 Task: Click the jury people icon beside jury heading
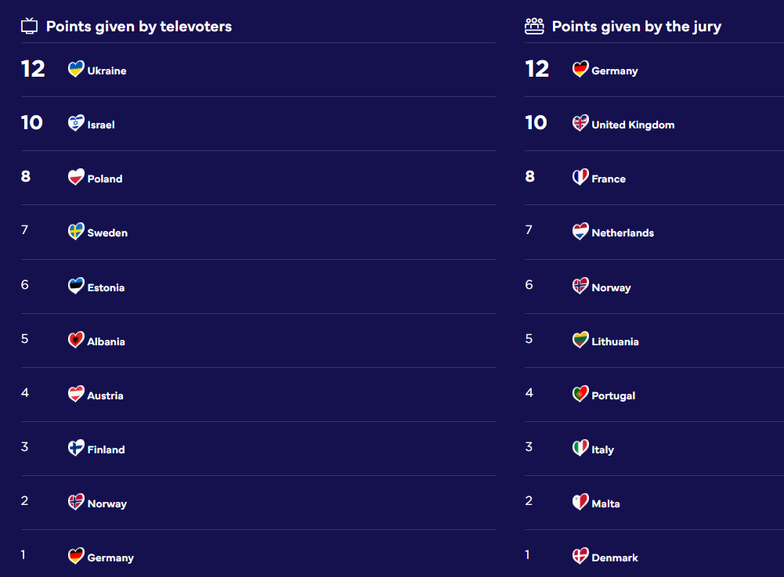(x=534, y=27)
